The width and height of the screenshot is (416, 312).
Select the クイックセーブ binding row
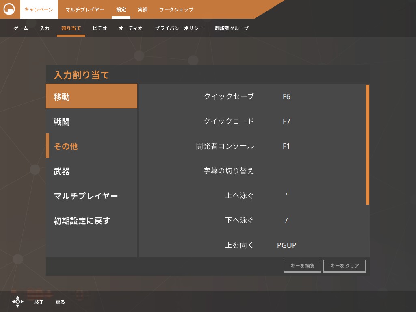252,96
